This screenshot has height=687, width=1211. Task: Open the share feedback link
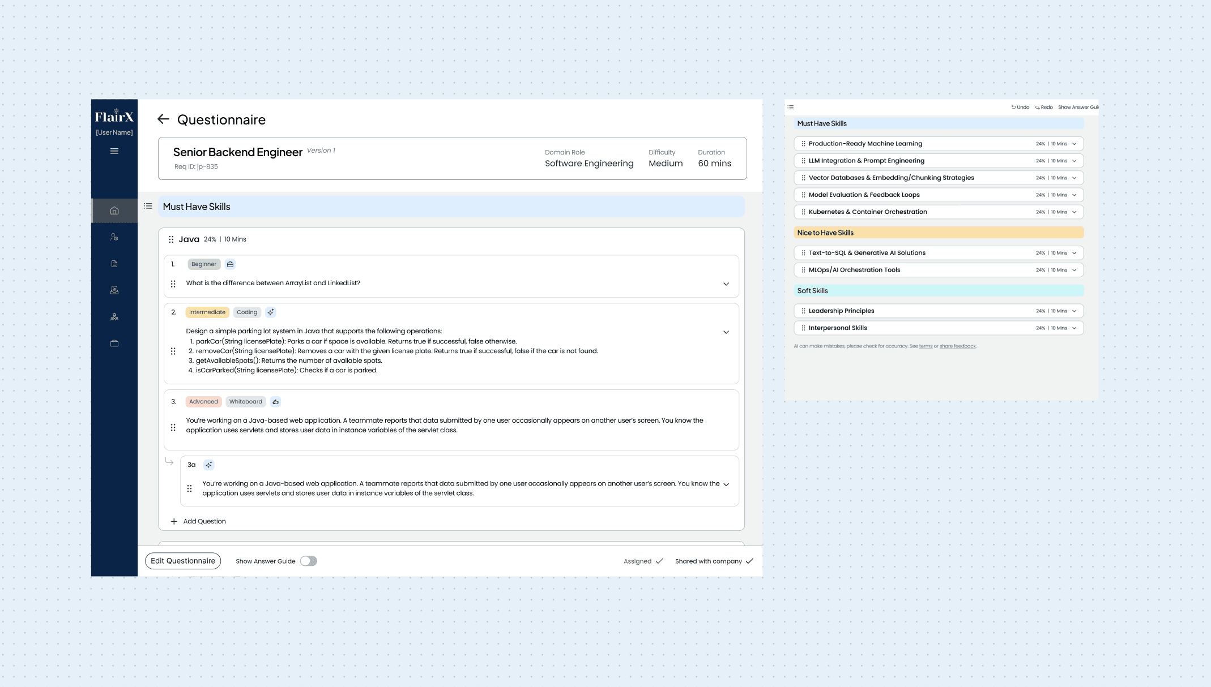[957, 346]
